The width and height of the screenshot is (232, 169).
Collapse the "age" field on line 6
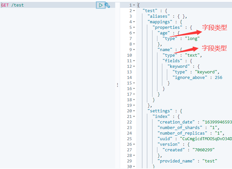pos(134,33)
